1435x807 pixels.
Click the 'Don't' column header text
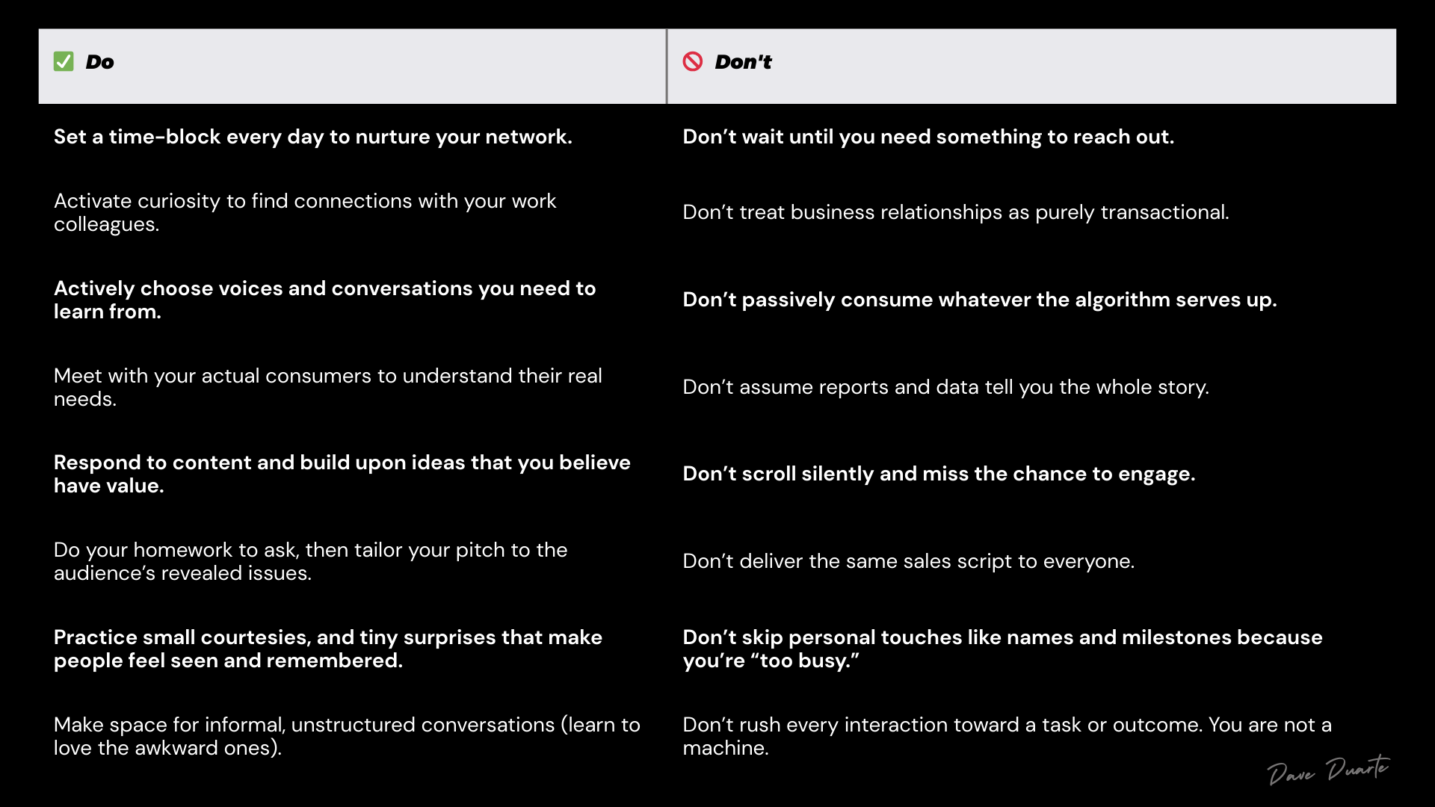(743, 62)
